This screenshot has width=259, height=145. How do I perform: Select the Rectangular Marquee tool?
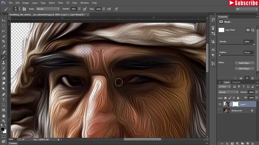(4, 26)
